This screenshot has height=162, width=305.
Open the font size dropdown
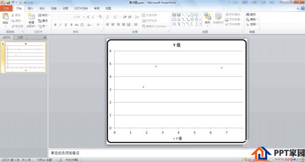coord(84,17)
